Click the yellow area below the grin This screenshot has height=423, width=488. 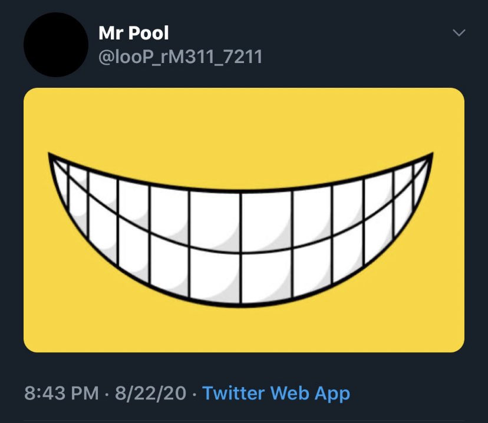tap(244, 330)
